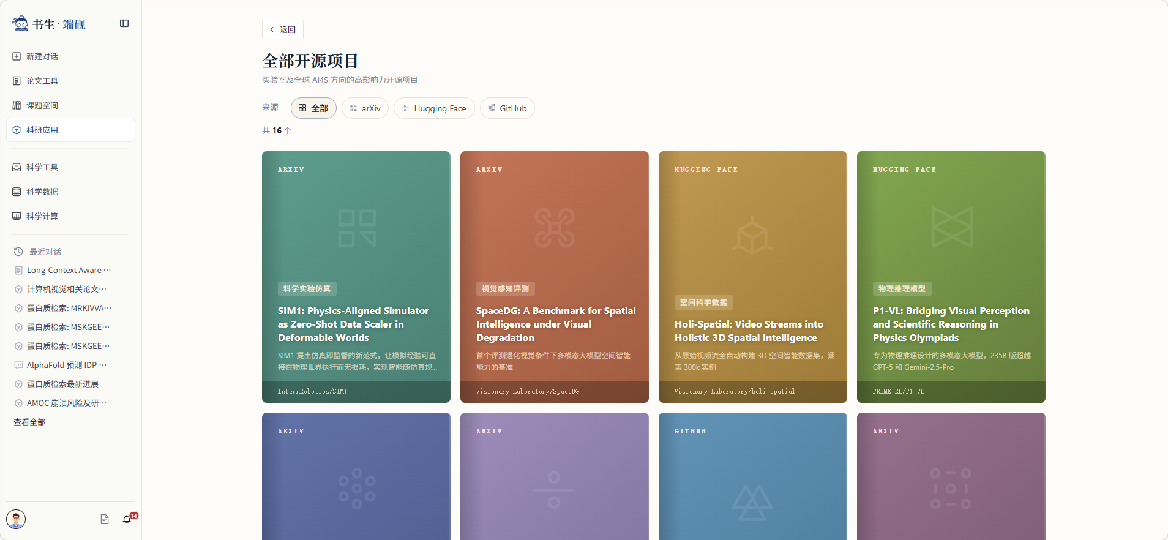Click the 空间科学数据 tag on Holi-Spatial card
The image size is (1168, 540).
point(704,302)
